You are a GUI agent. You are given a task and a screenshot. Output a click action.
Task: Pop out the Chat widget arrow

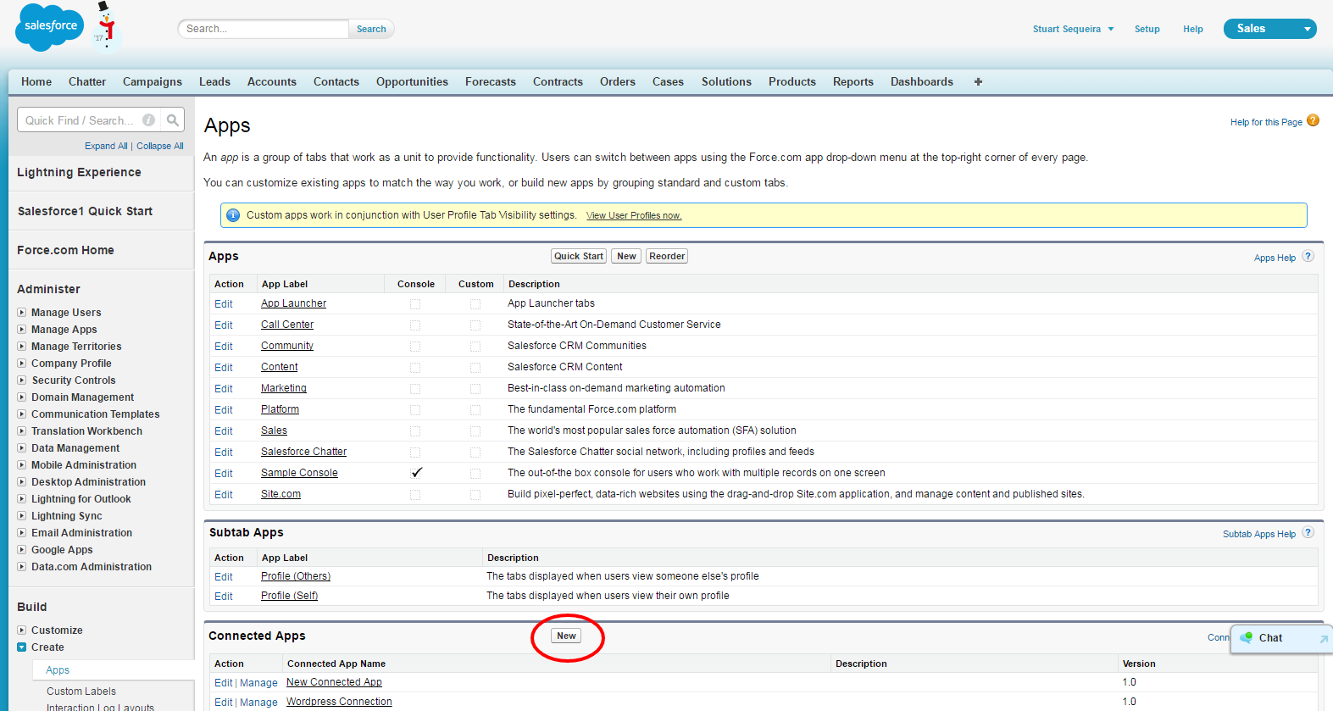(x=1323, y=639)
